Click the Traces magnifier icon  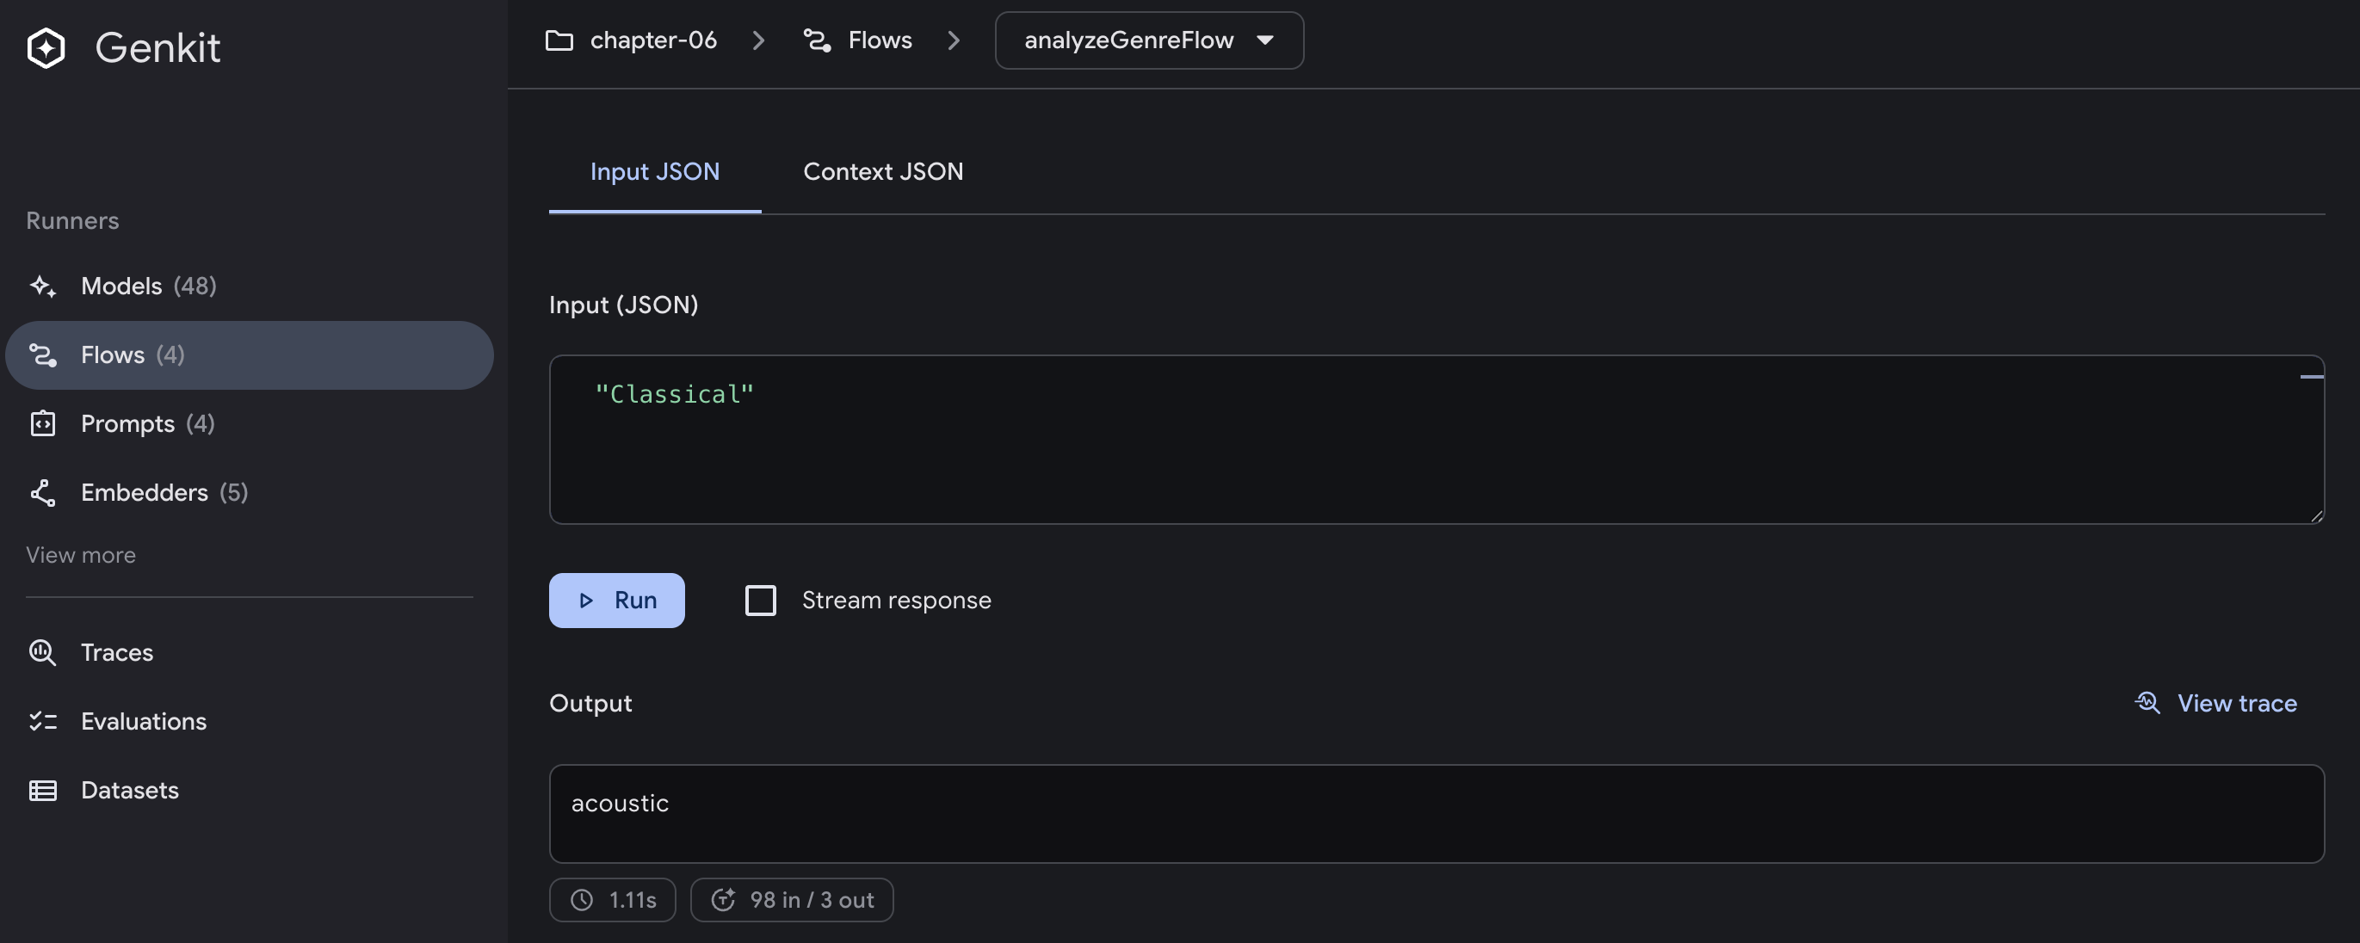(43, 653)
